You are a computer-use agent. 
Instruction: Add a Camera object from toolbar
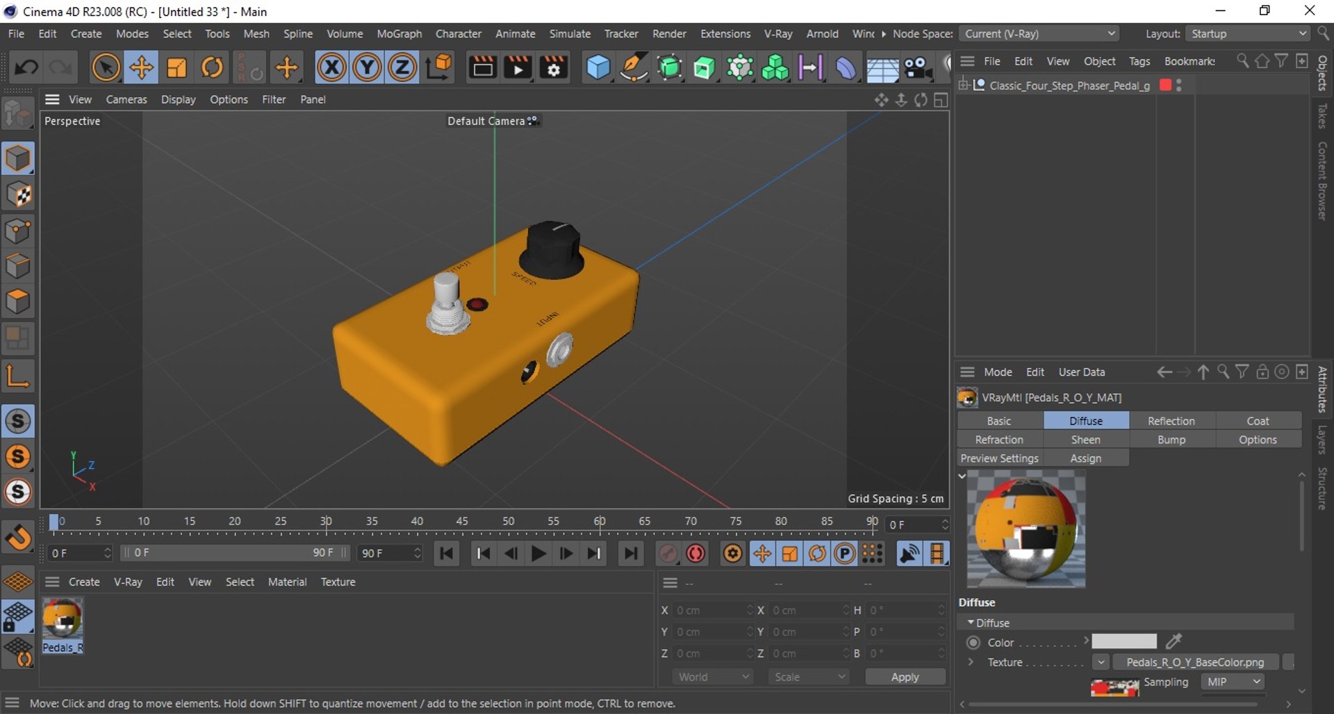tap(918, 67)
